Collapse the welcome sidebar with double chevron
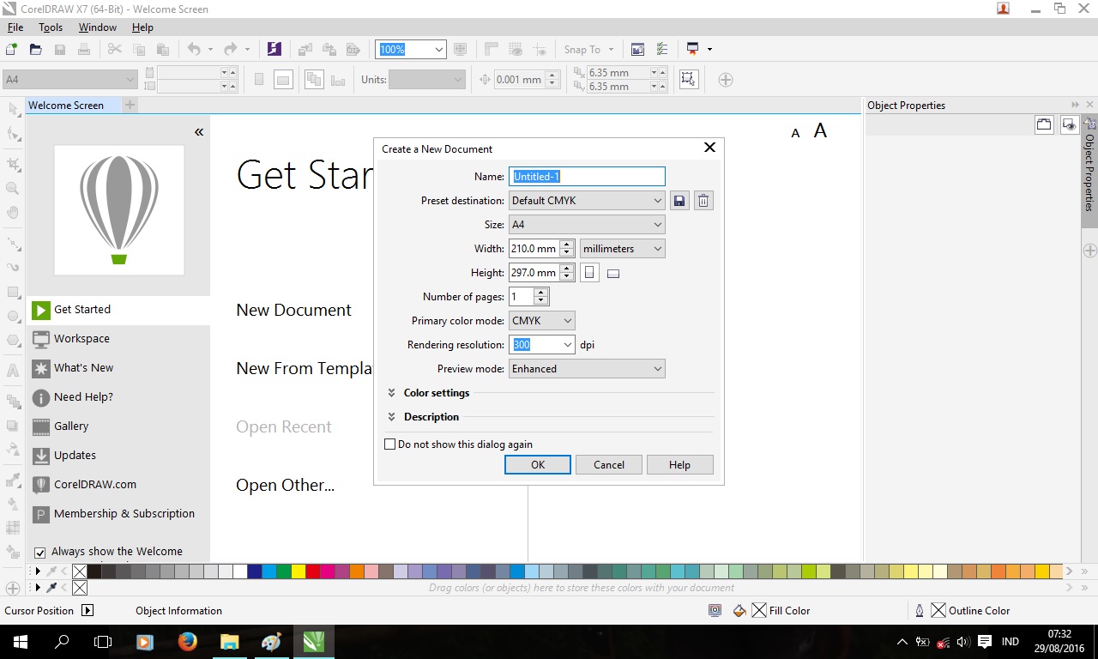This screenshot has width=1098, height=659. [199, 132]
